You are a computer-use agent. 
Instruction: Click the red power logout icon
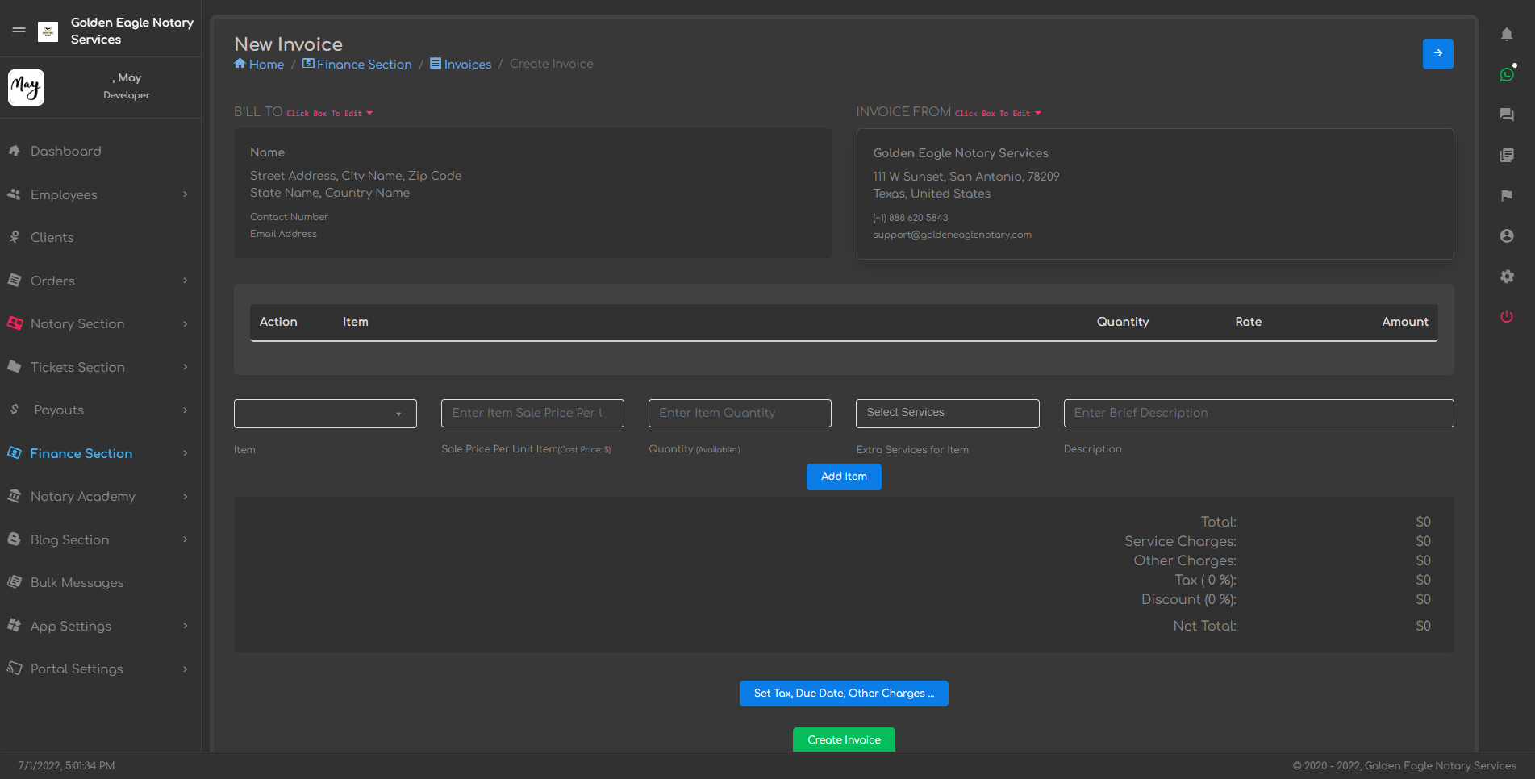click(1506, 316)
